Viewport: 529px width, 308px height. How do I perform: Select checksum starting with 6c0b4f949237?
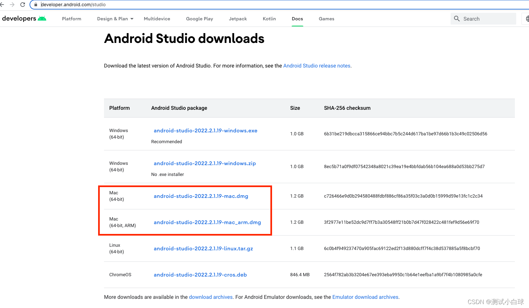click(x=402, y=248)
